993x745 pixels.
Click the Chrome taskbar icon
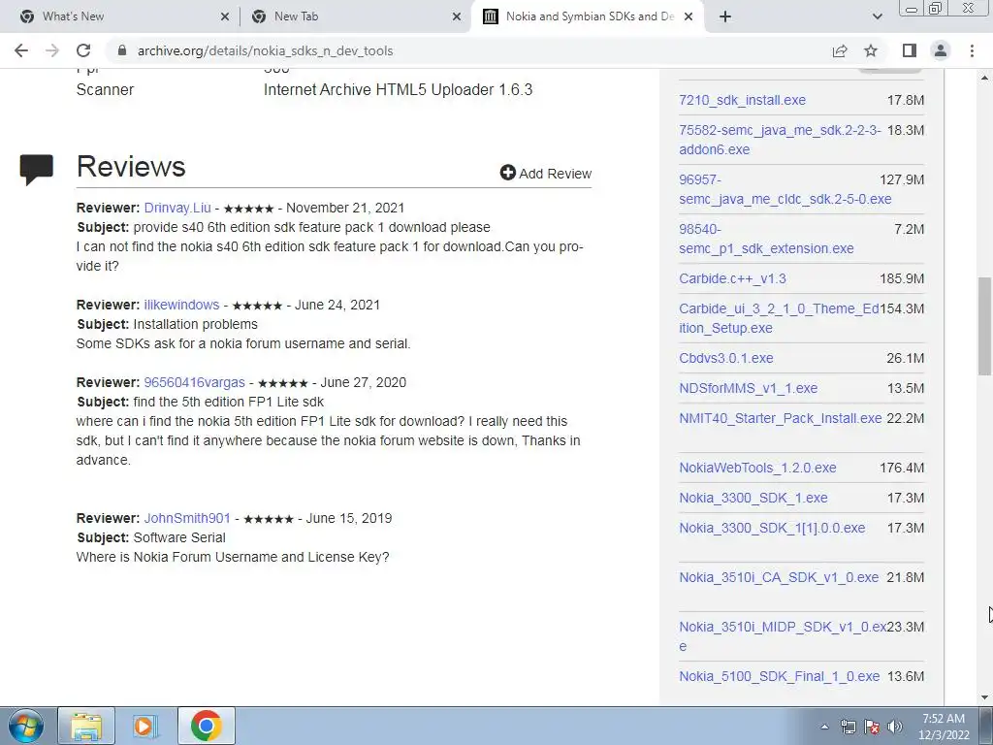(x=206, y=726)
